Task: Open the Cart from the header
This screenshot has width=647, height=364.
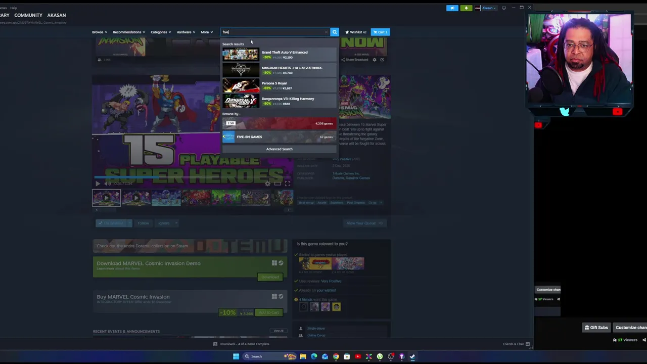Action: tap(380, 32)
